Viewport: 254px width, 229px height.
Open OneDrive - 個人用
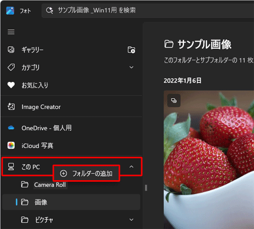71,128
